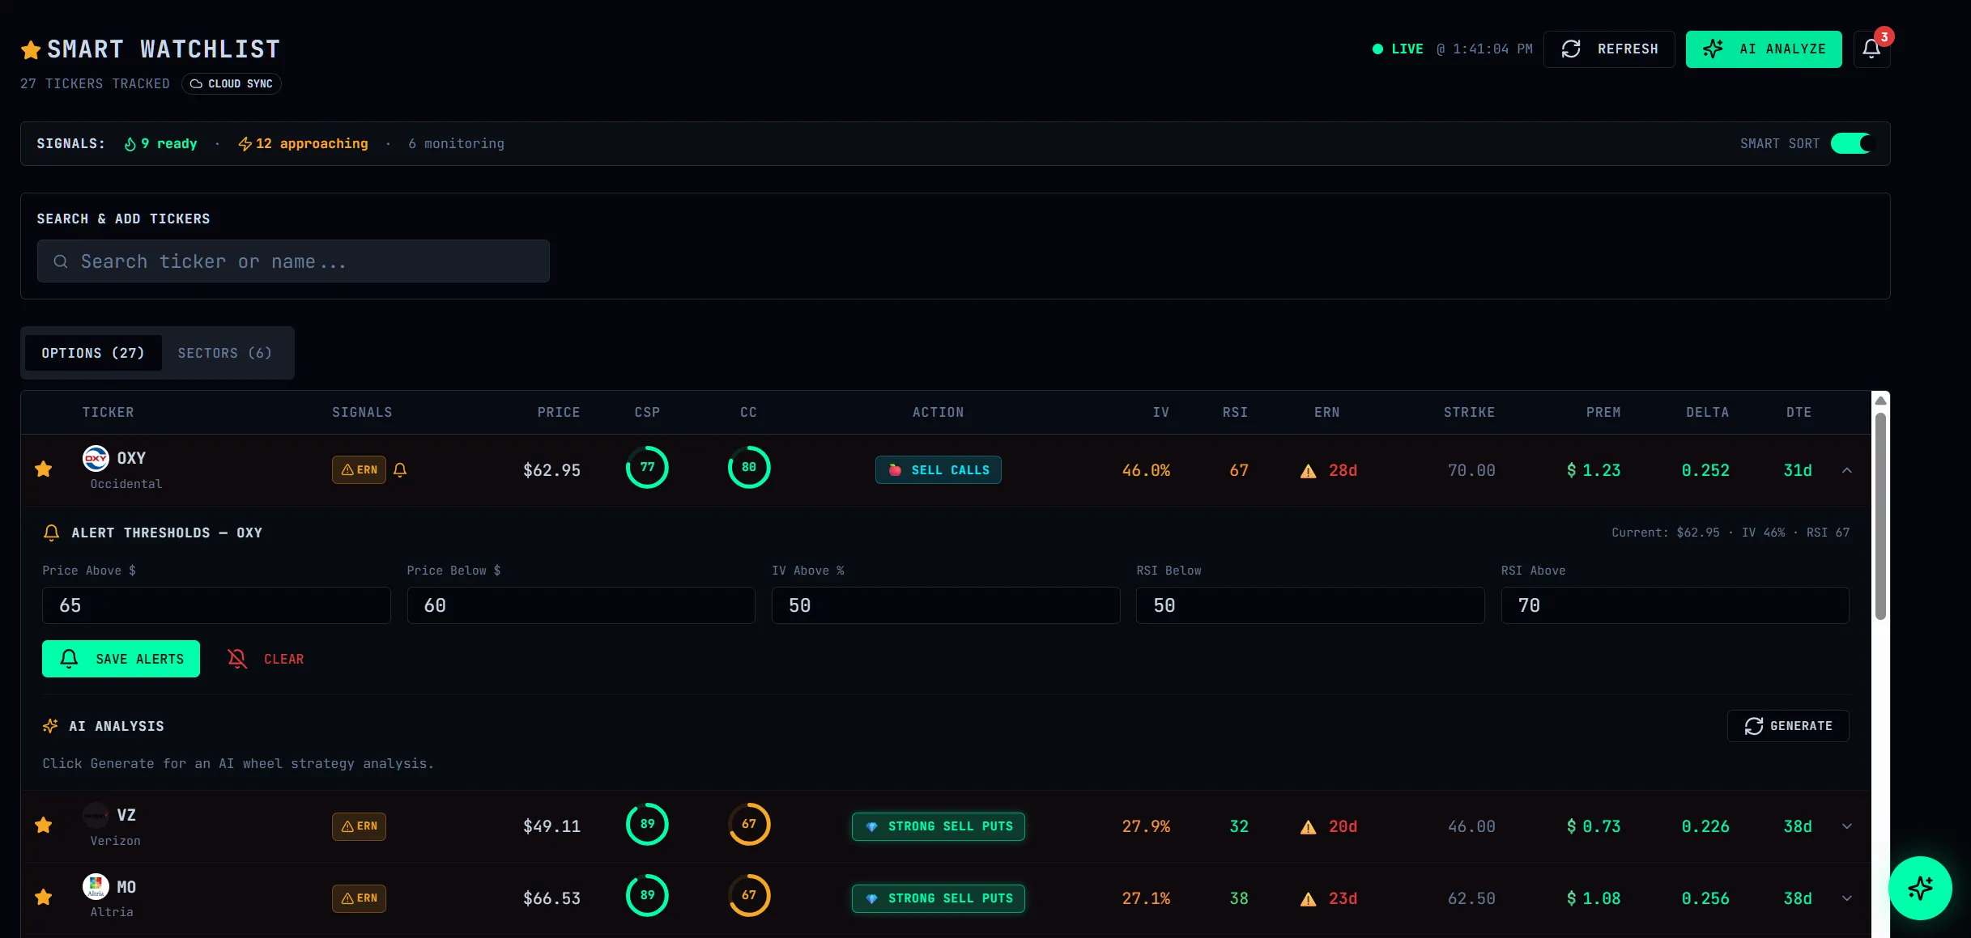Edit the IV Above % field
Viewport: 1971px width, 938px height.
946,605
